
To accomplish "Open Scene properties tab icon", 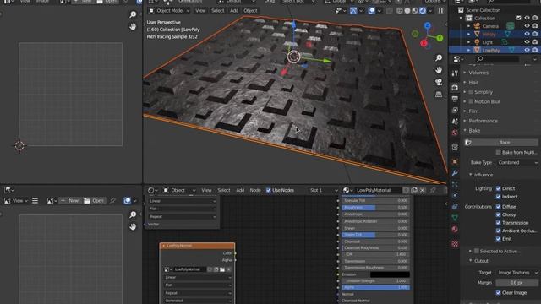I will click(x=455, y=122).
